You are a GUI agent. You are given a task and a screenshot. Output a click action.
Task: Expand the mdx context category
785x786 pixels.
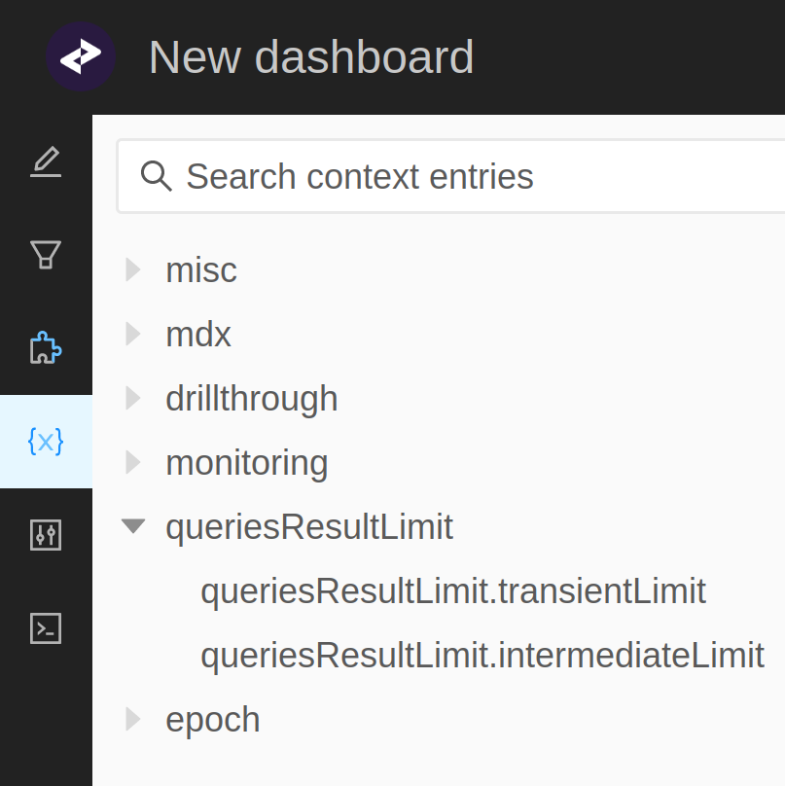[x=132, y=334]
